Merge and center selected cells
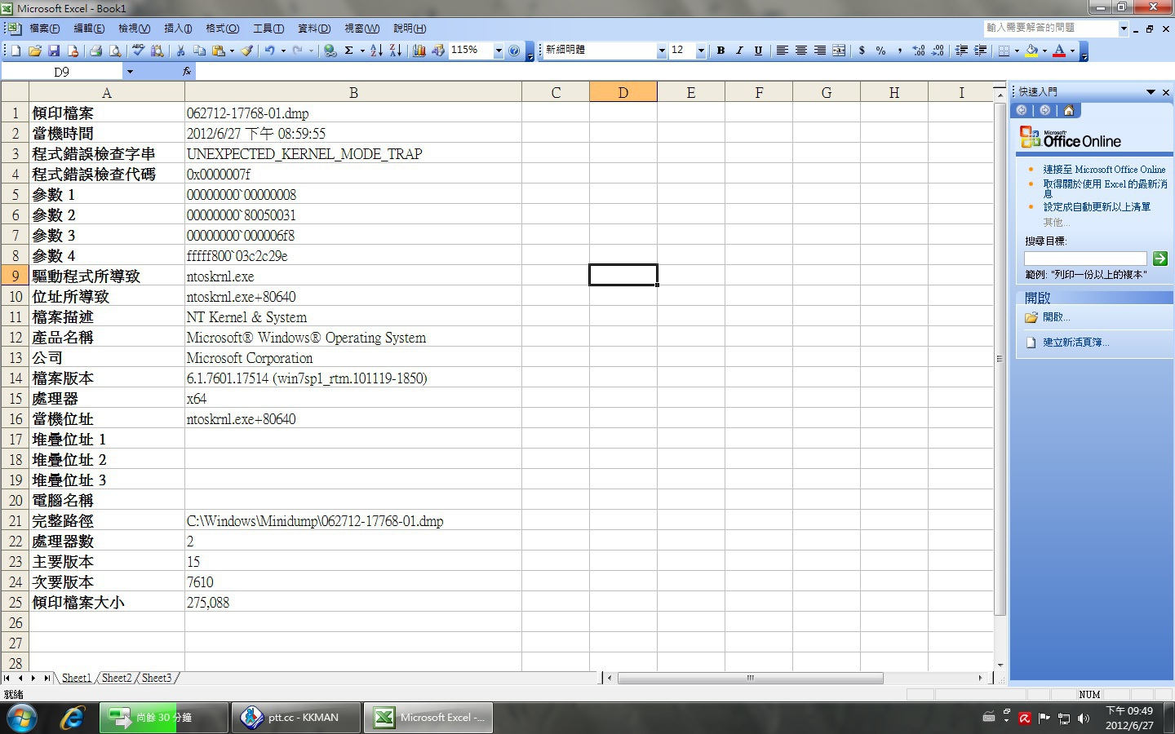 (839, 51)
